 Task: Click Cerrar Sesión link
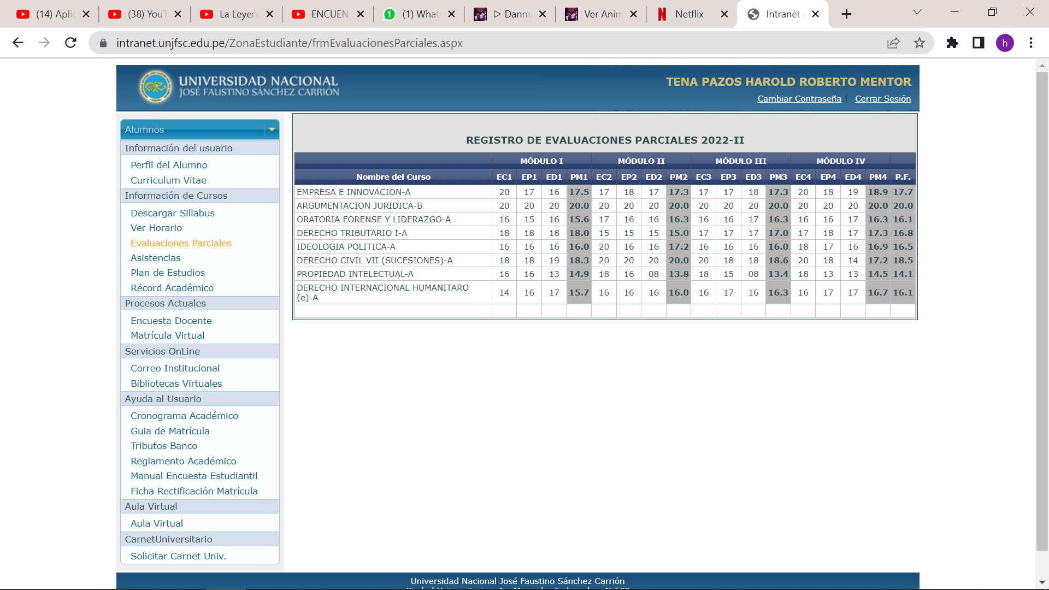pos(882,99)
